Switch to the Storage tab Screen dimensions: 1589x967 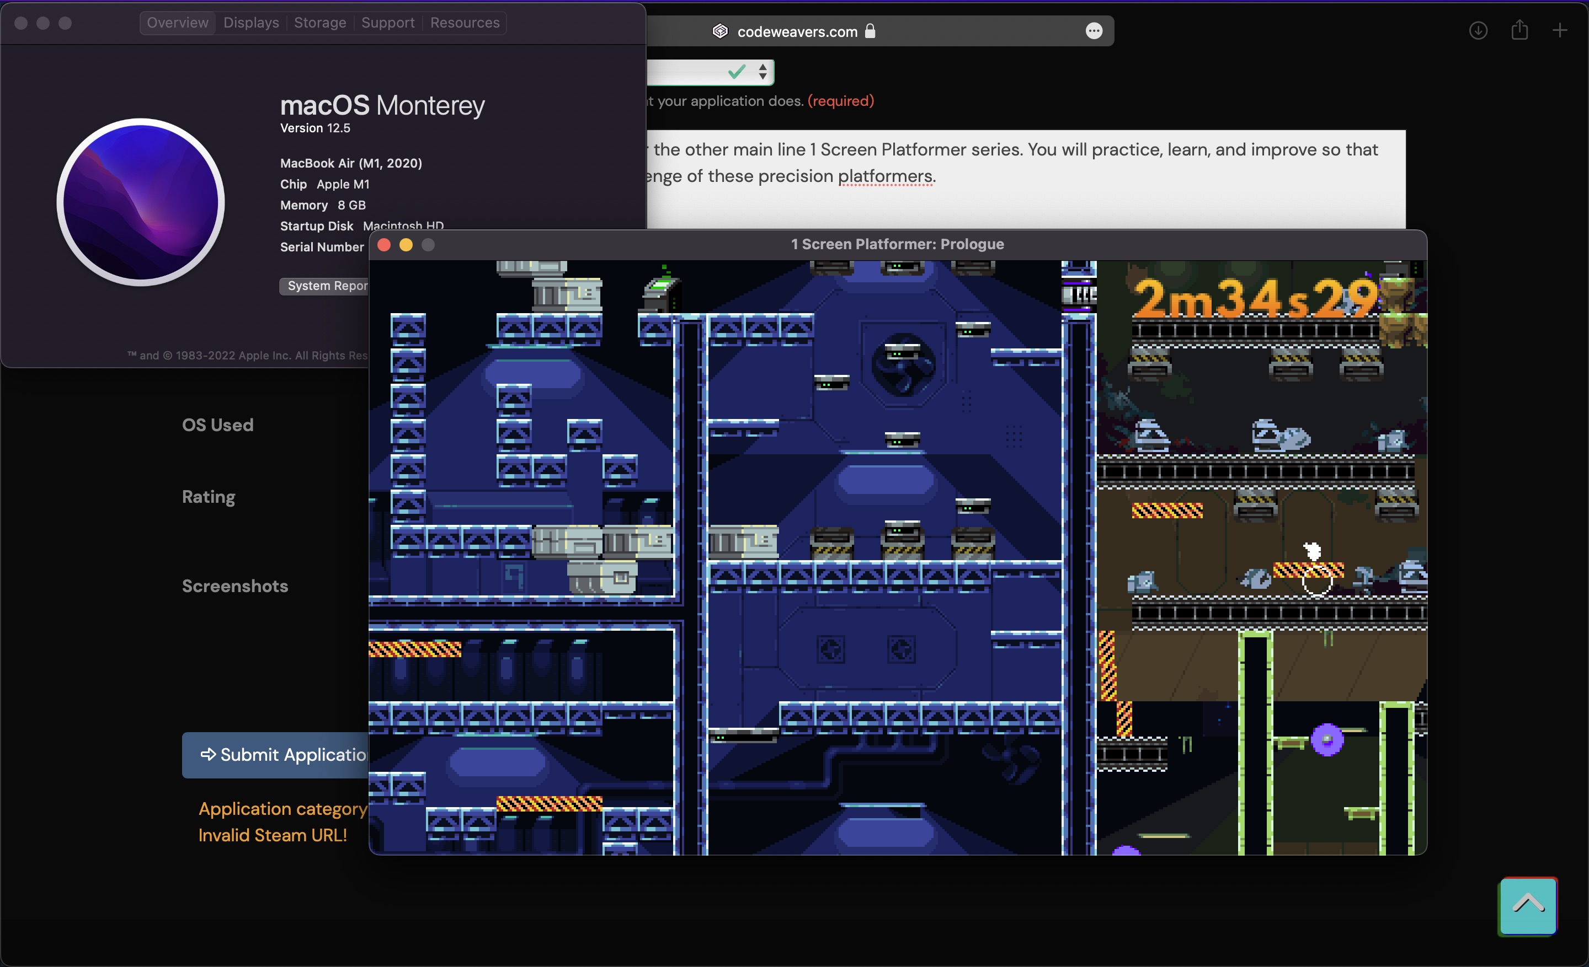point(320,23)
